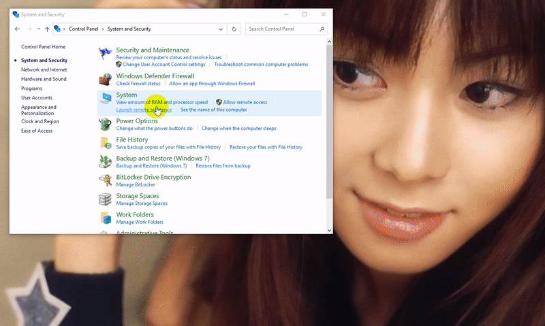Click Check firewall status
Viewport: 545px width, 326px height.
coord(138,83)
